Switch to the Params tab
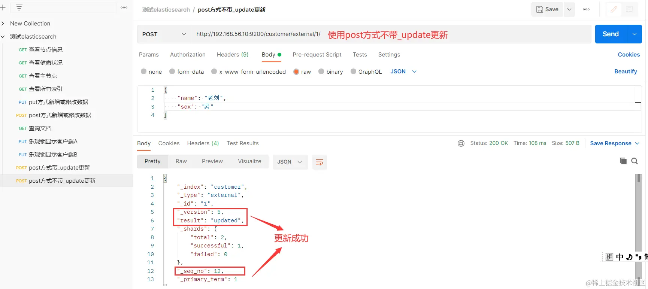The image size is (648, 289). (149, 55)
